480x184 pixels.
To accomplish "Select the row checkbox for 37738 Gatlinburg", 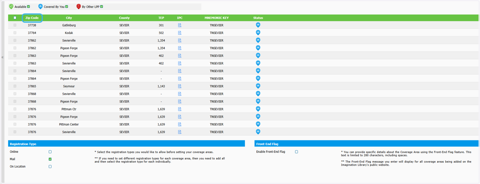I will [x=15, y=25].
